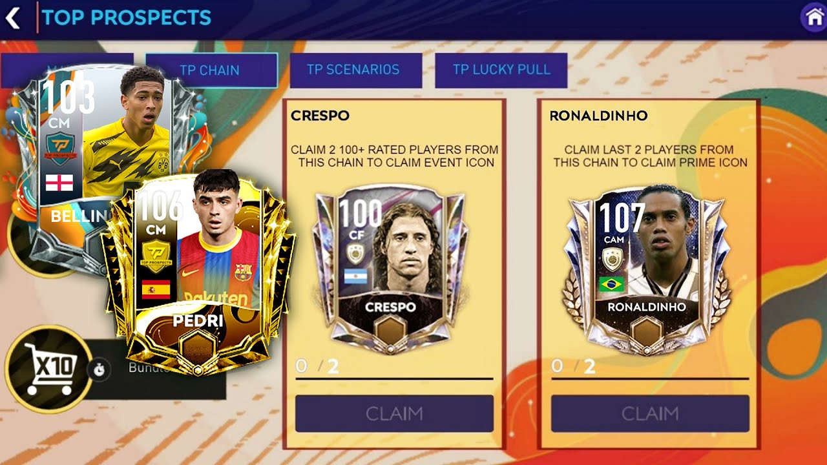Viewport: 827px width, 465px height.
Task: Tap the icon badge on Ronaldinho card
Action: click(x=612, y=260)
